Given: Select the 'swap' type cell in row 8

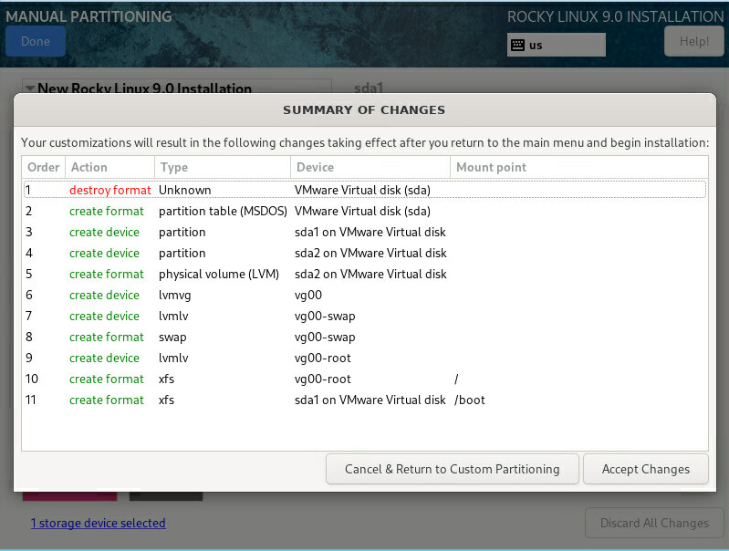Looking at the screenshot, I should (172, 338).
